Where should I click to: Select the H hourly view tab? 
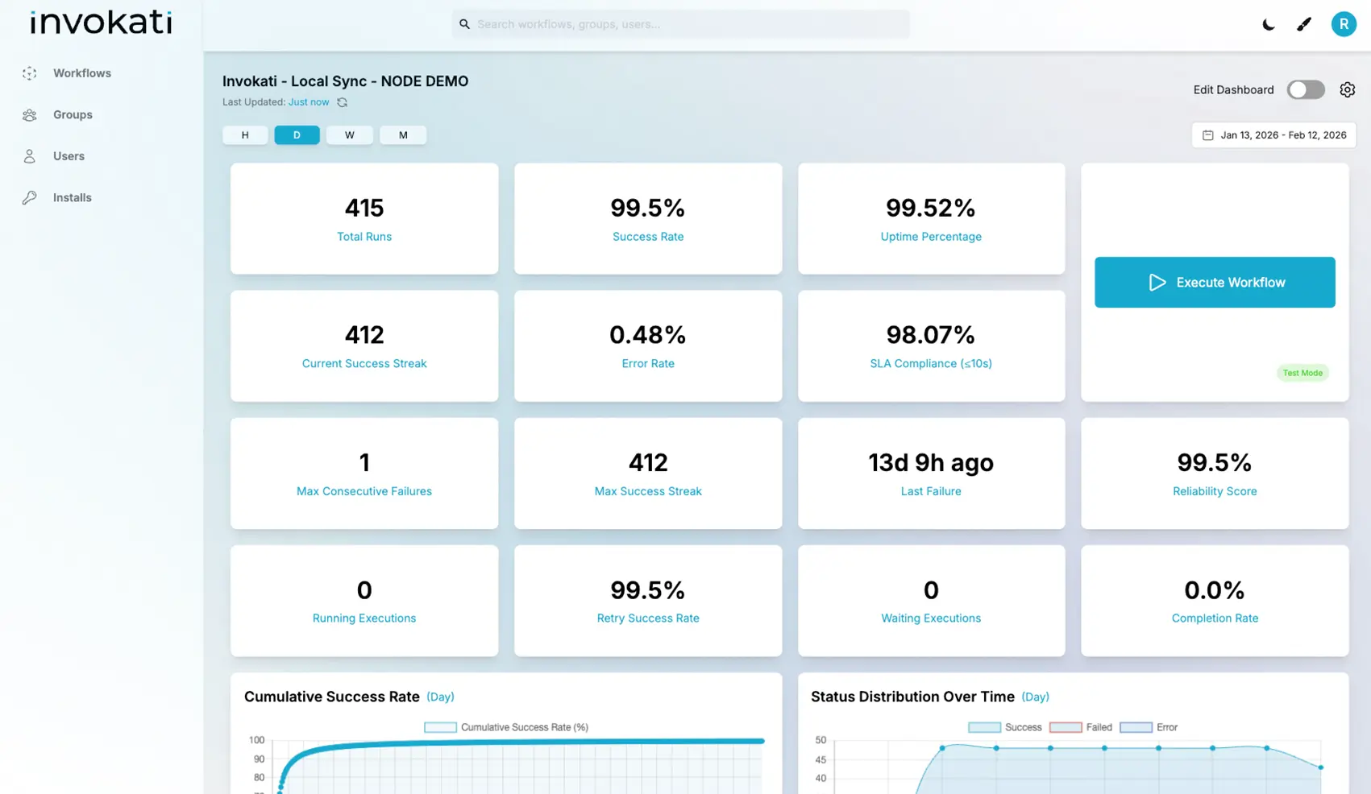point(245,134)
